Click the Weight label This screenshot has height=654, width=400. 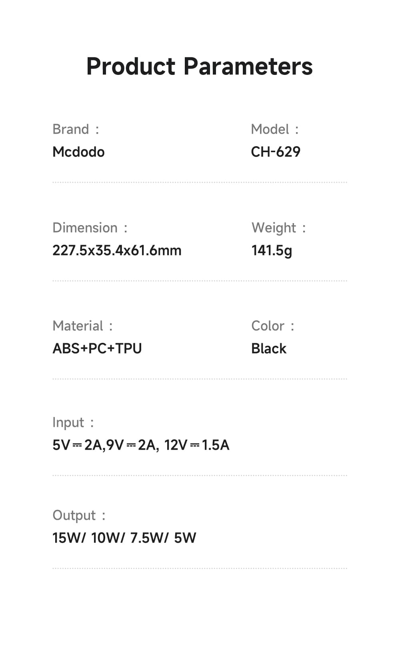pos(274,228)
